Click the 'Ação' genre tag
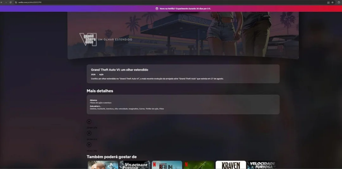This screenshot has width=342, height=169. tap(101, 74)
